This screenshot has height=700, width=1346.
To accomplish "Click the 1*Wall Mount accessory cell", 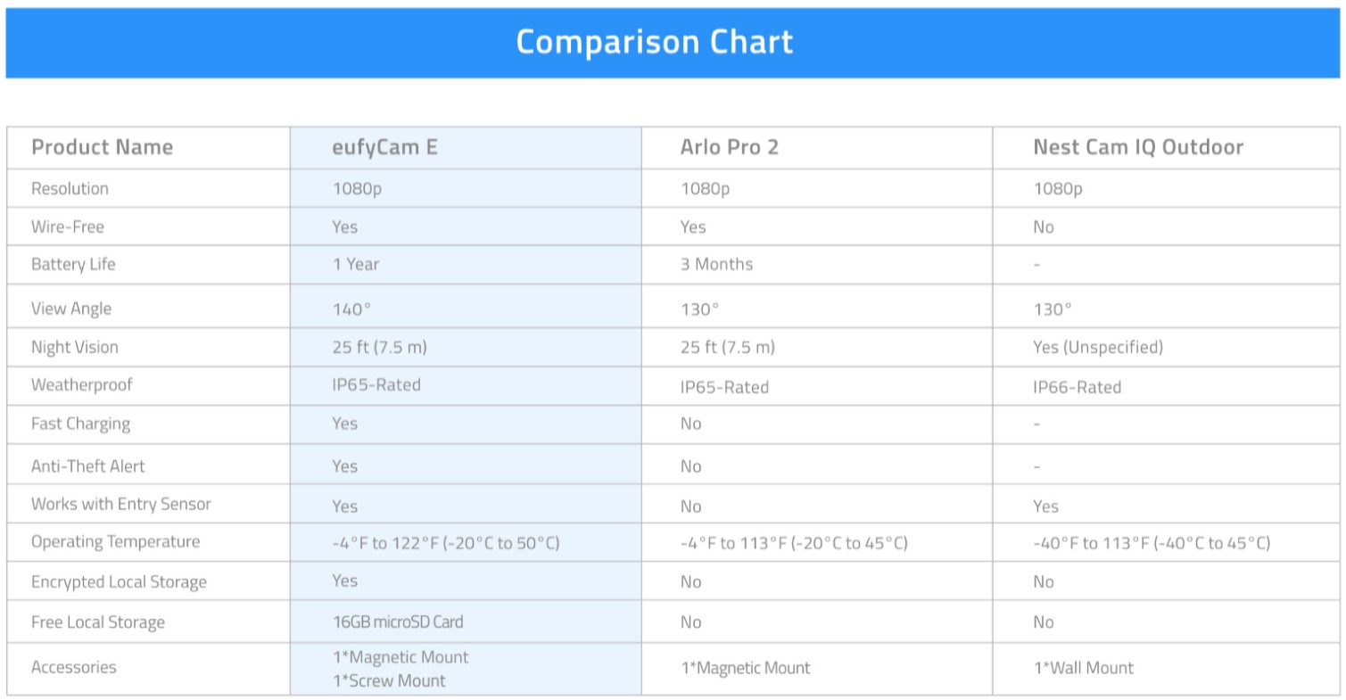I will [1083, 667].
